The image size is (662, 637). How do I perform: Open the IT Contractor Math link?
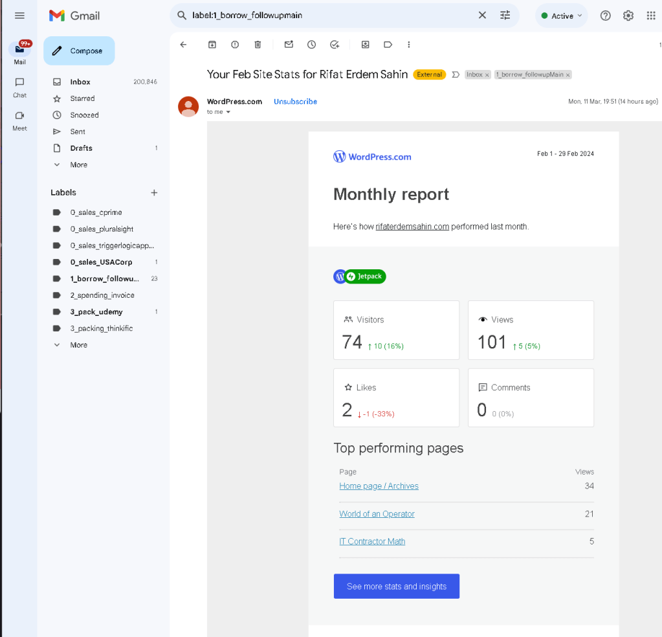click(372, 542)
